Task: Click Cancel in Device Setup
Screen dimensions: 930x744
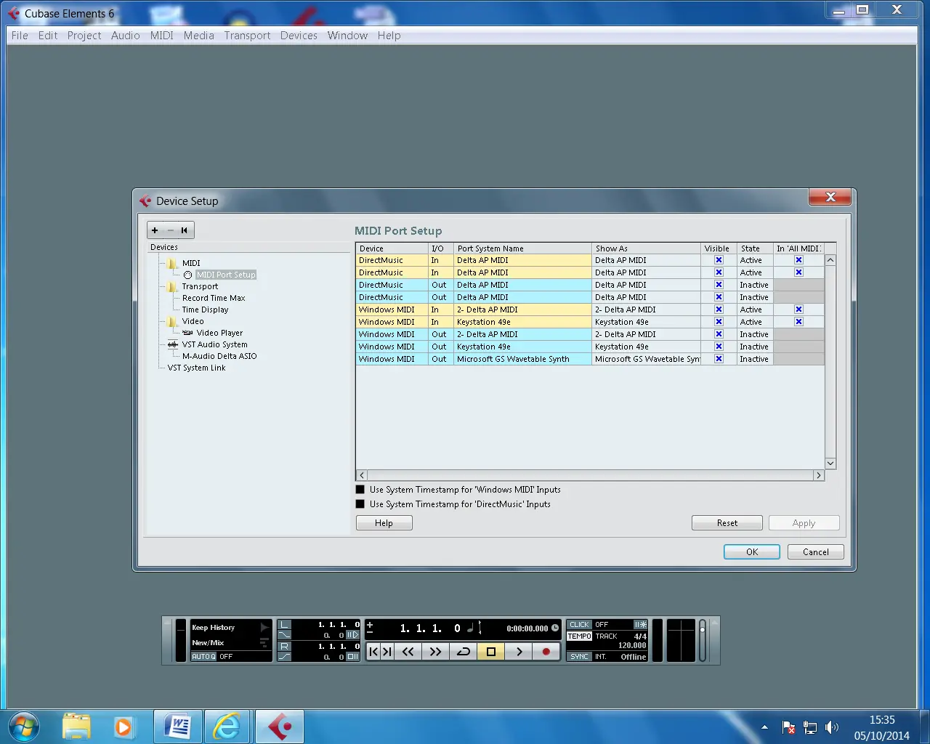Action: coord(816,552)
